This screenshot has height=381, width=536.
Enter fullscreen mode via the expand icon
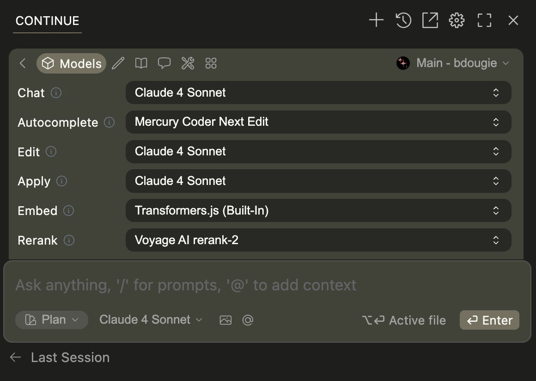[x=484, y=20]
